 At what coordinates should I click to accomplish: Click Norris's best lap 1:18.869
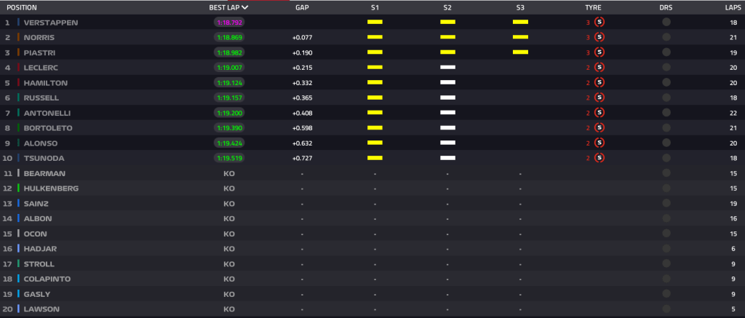coord(229,38)
